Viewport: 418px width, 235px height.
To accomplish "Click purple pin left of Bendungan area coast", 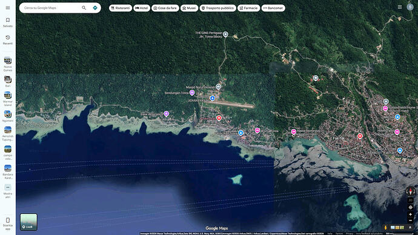I will (166, 114).
